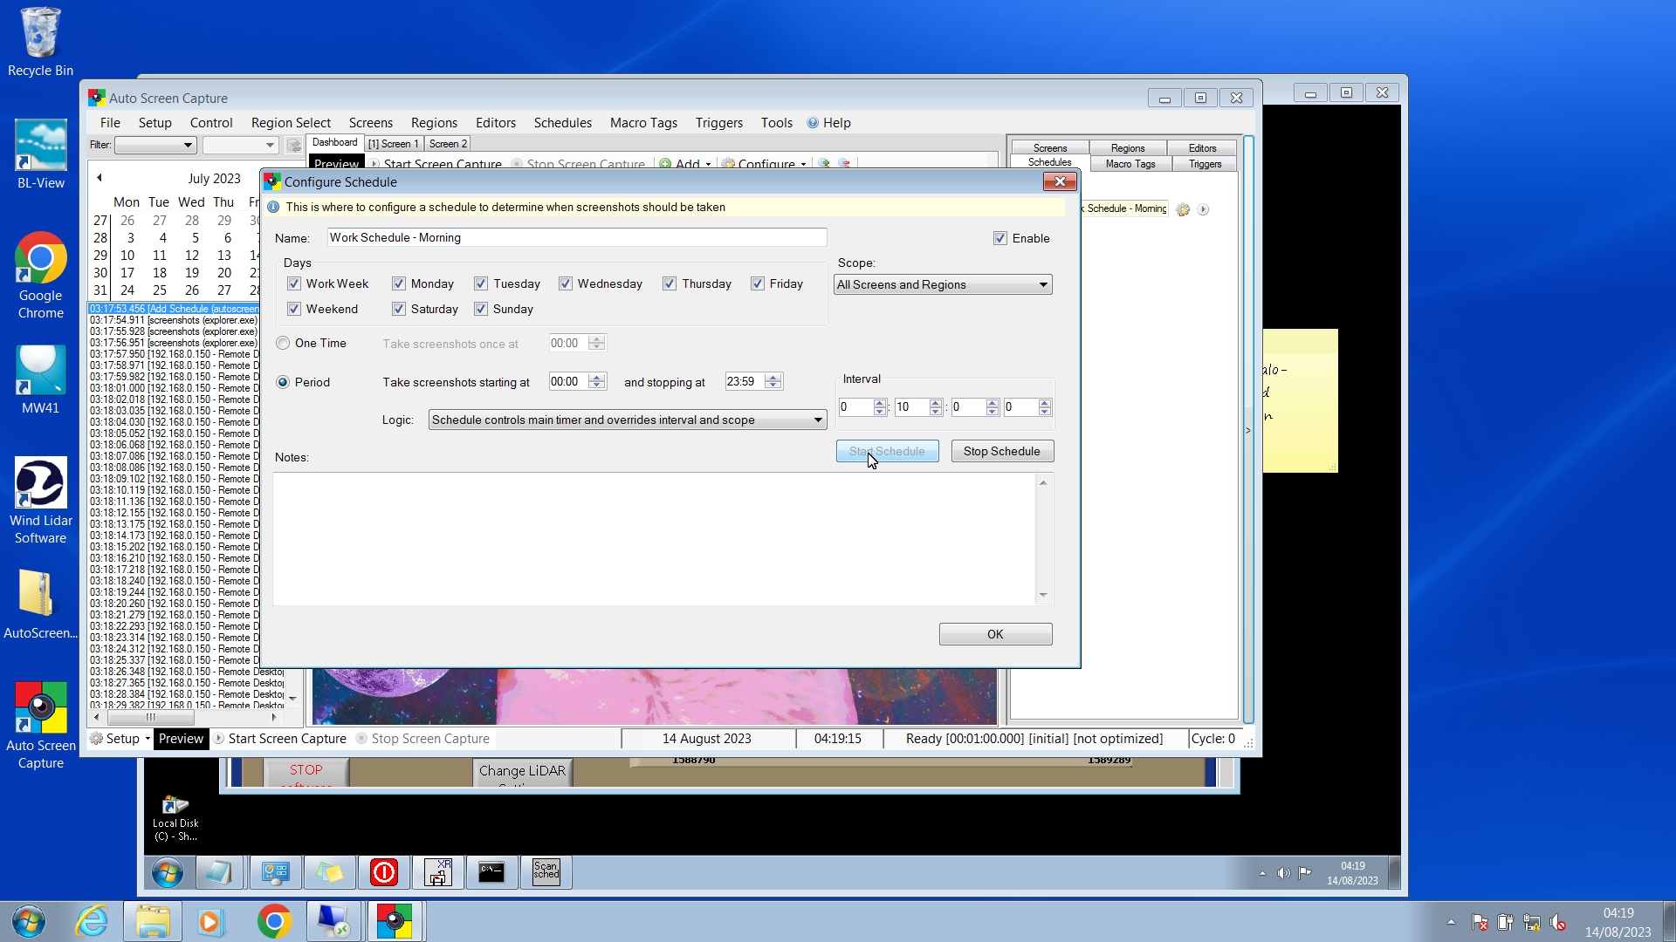Image resolution: width=1676 pixels, height=942 pixels.
Task: Click the Stop Schedule button
Action: click(1001, 451)
